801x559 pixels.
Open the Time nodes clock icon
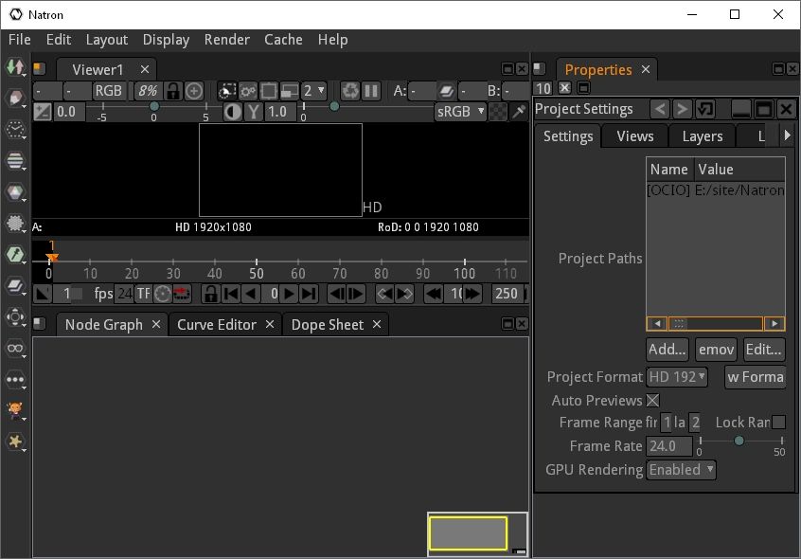(15, 129)
